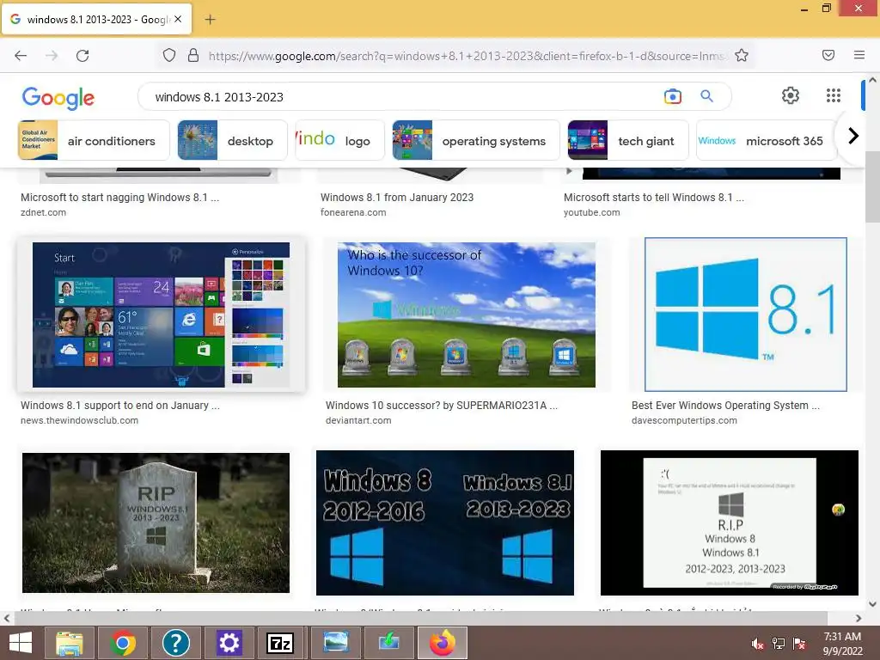
Task: Open Help and Tips question mark icon
Action: coord(175,643)
